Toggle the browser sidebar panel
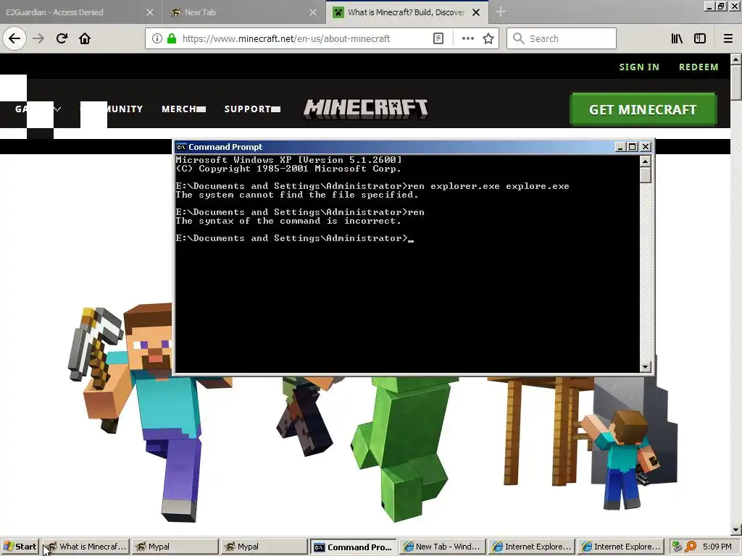The image size is (742, 556). 700,38
